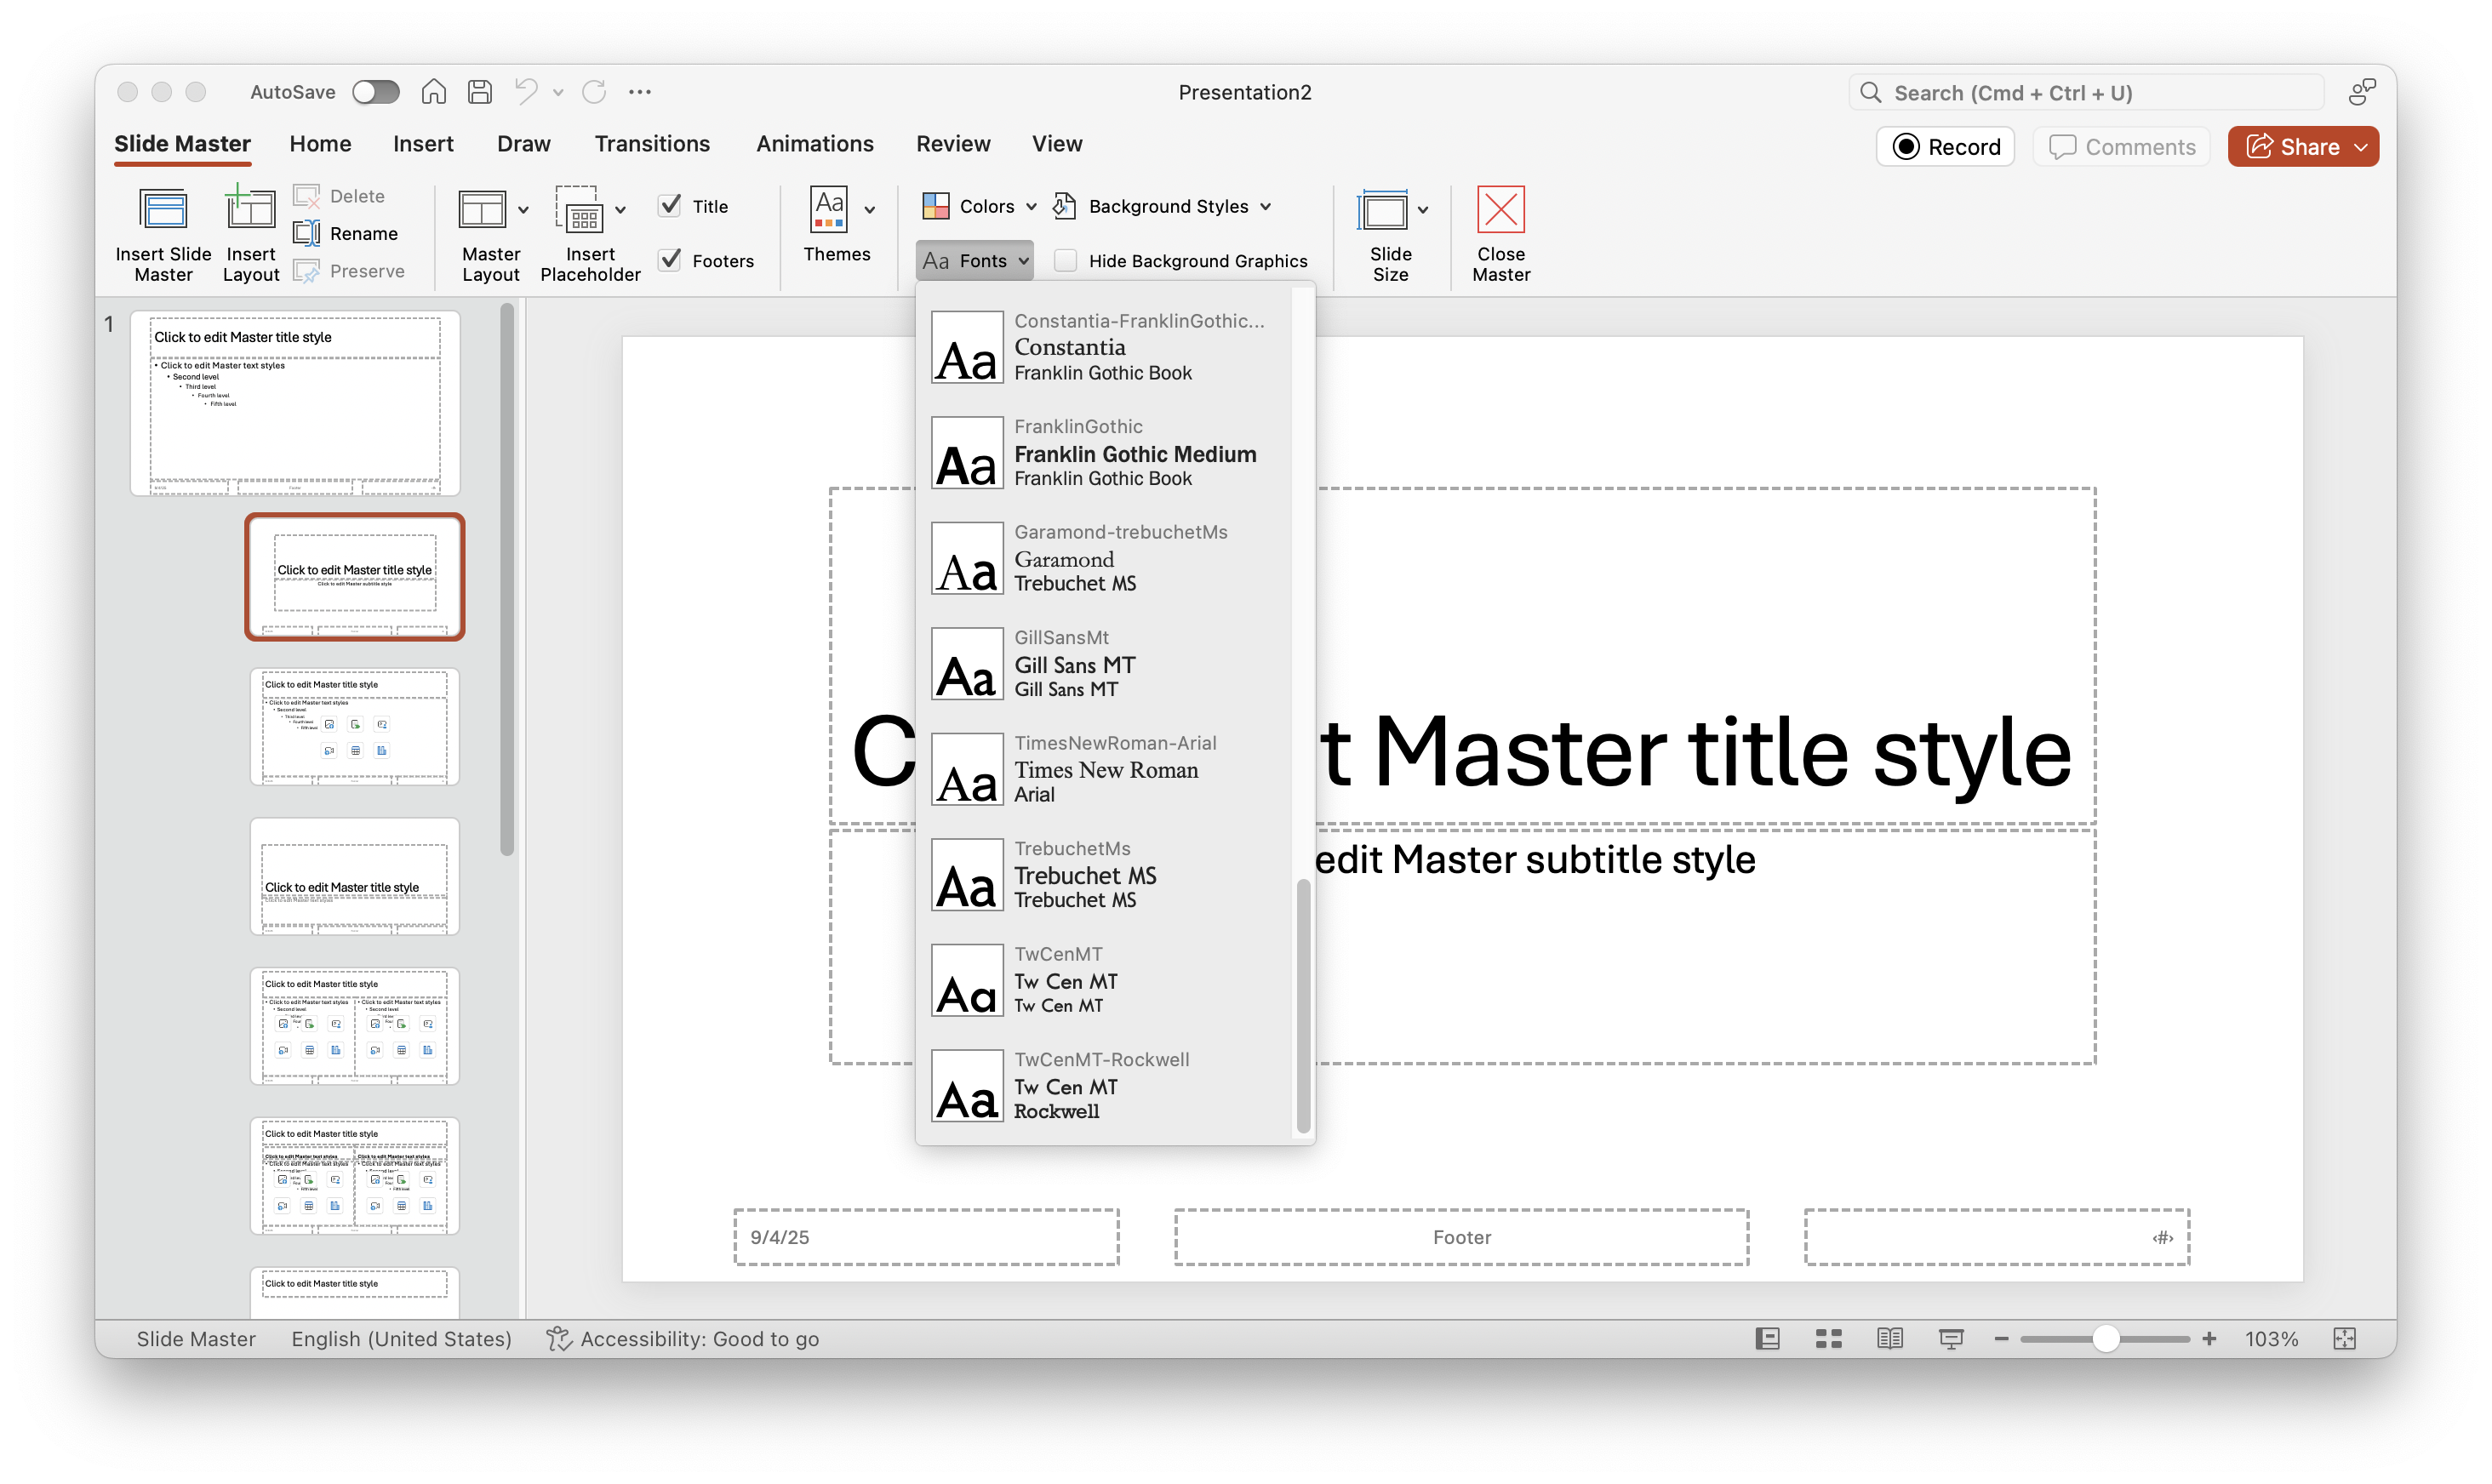Click the Share button
This screenshot has height=1484, width=2492.
pyautogui.click(x=2302, y=147)
